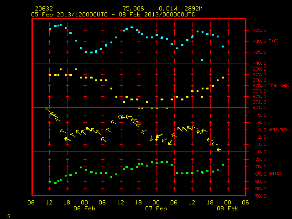Click the date range title line
This screenshot has height=219, width=292.
pos(113,15)
